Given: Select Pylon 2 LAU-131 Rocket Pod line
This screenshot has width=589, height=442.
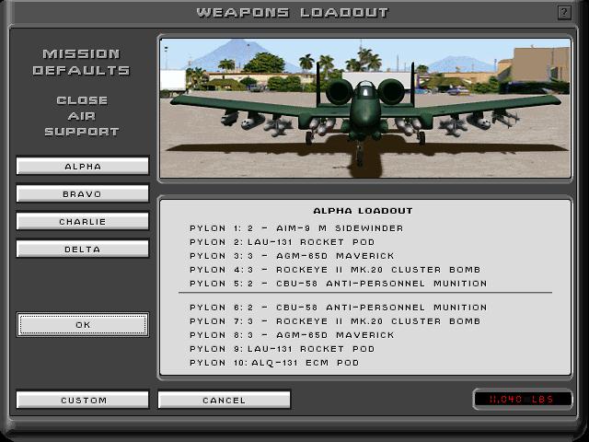Looking at the screenshot, I should (283, 242).
